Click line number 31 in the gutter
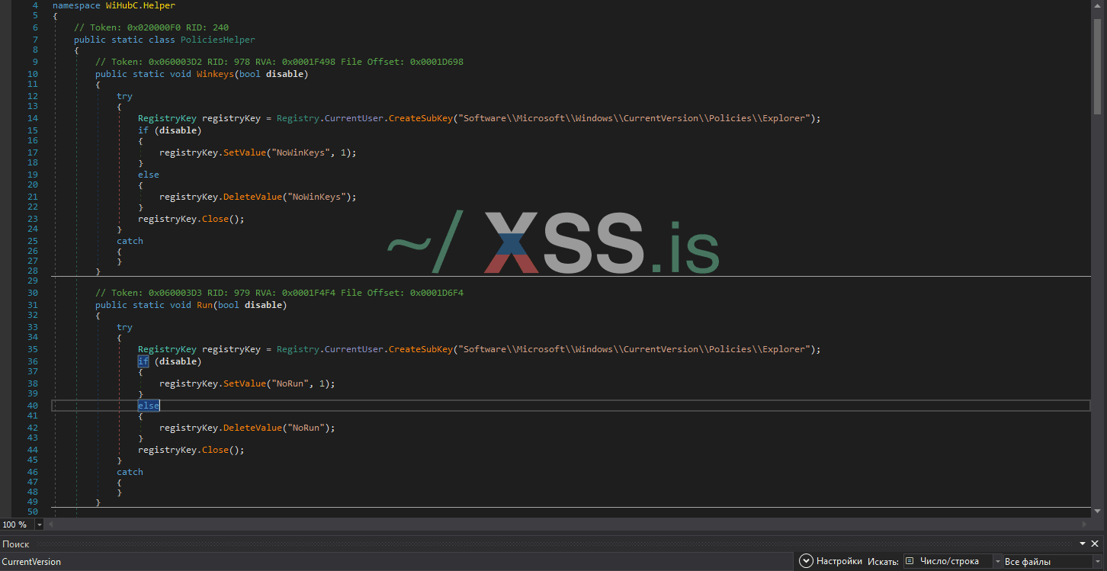 click(33, 305)
